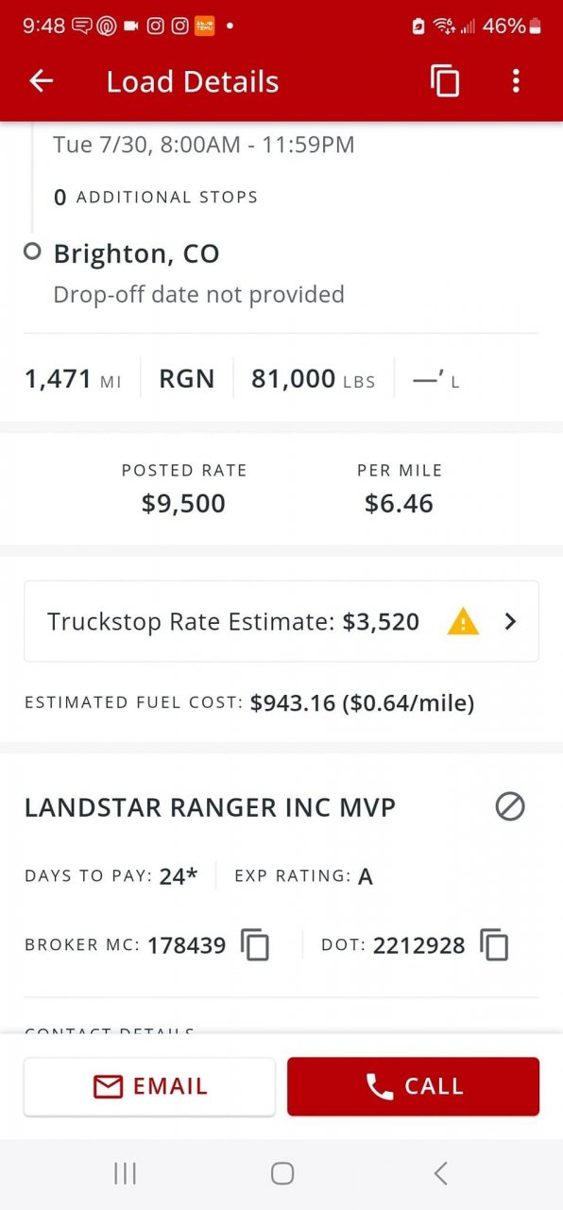
Task: Tap the Days to Pay 24* value
Action: pyautogui.click(x=179, y=876)
